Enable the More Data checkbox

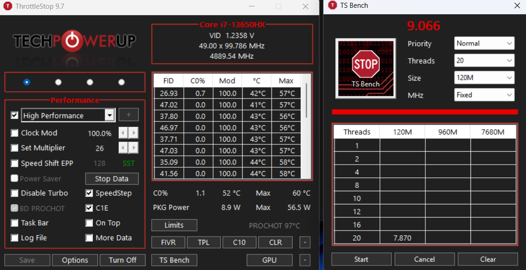tap(89, 238)
